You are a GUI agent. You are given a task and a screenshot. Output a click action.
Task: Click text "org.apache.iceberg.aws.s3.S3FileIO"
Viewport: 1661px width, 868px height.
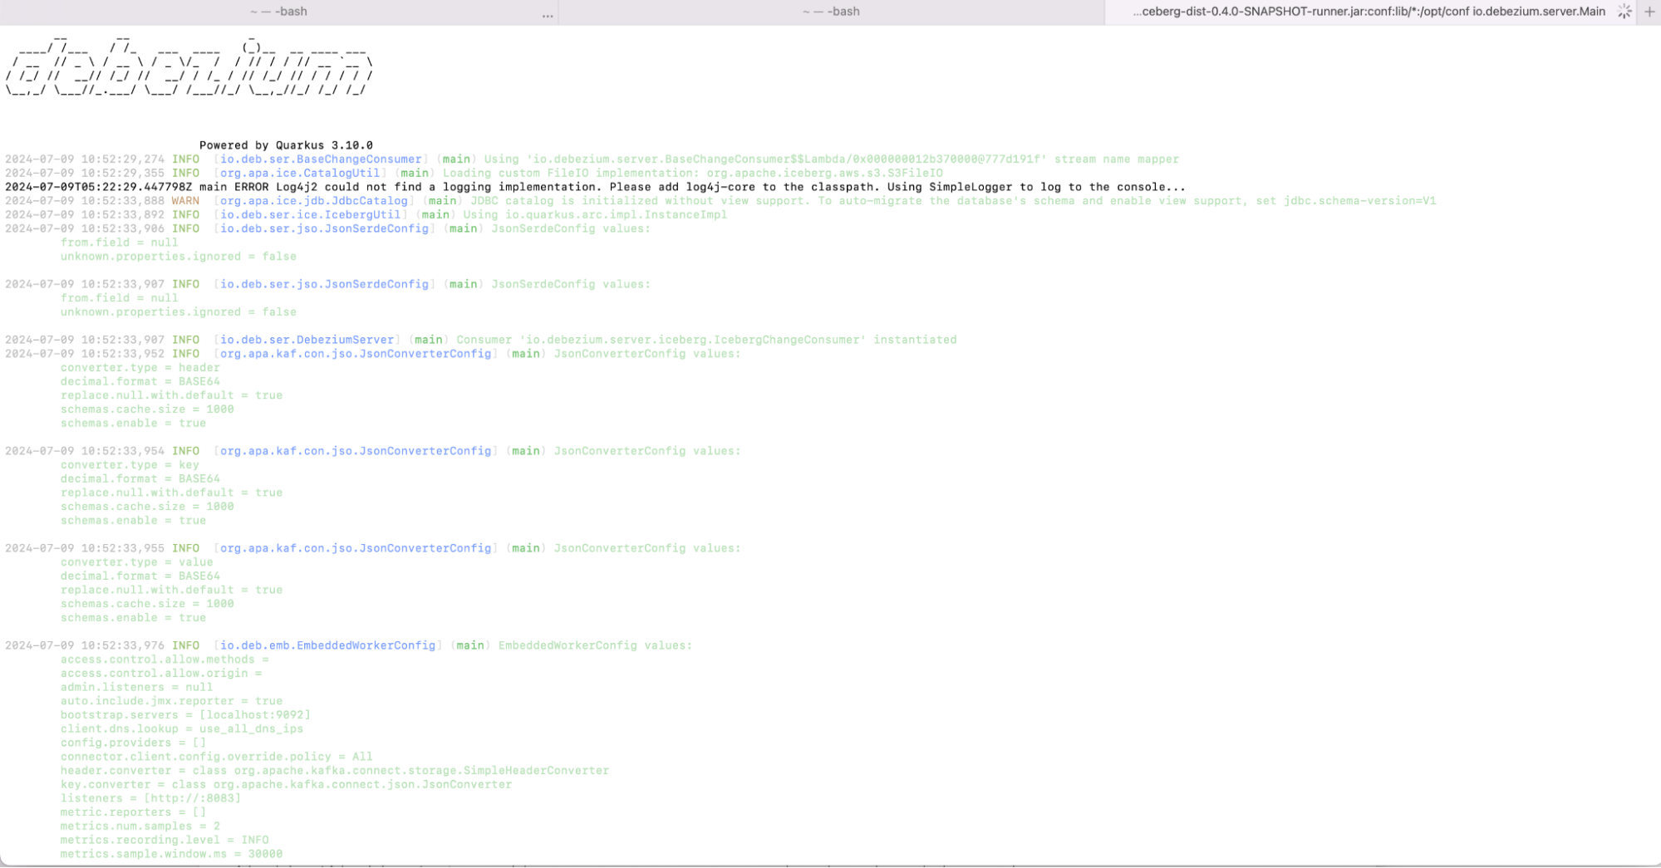click(x=824, y=174)
